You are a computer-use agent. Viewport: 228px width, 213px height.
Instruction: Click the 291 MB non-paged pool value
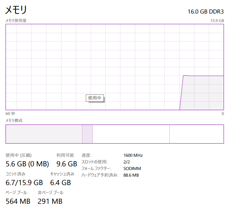(x=50, y=201)
